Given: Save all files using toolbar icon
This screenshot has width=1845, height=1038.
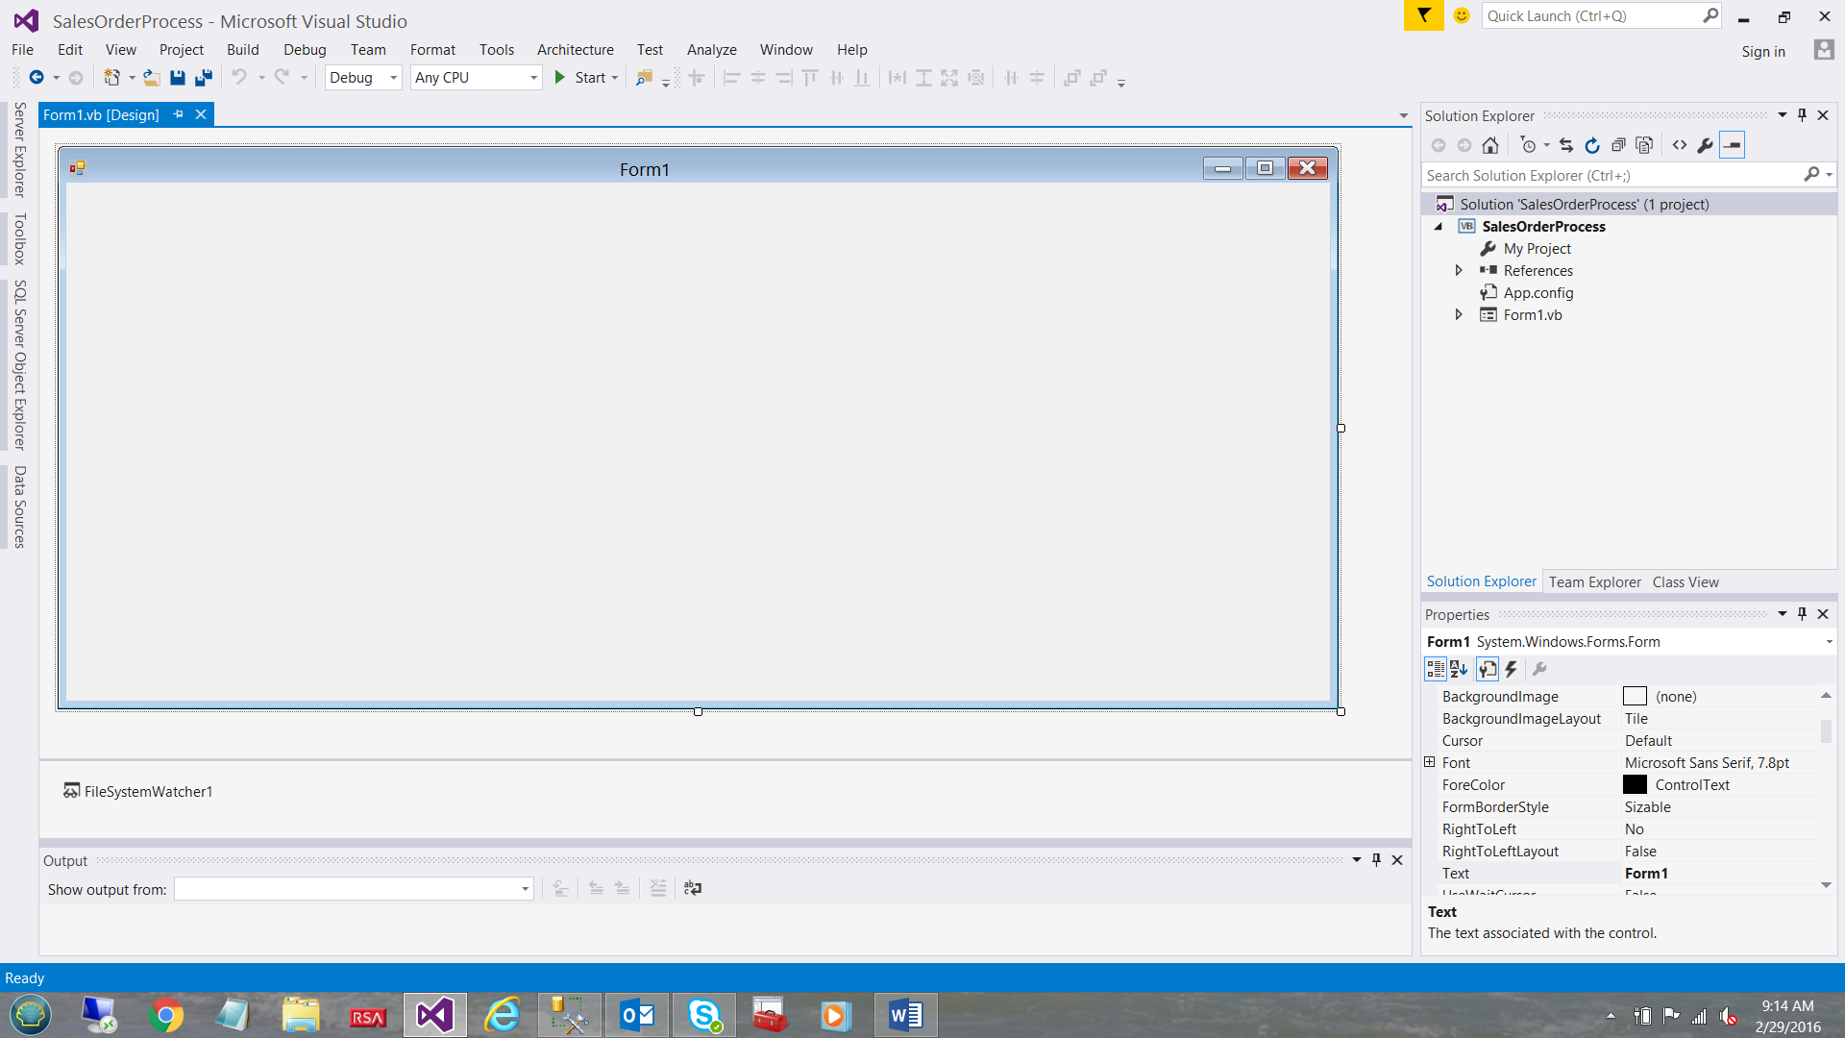Looking at the screenshot, I should [203, 78].
